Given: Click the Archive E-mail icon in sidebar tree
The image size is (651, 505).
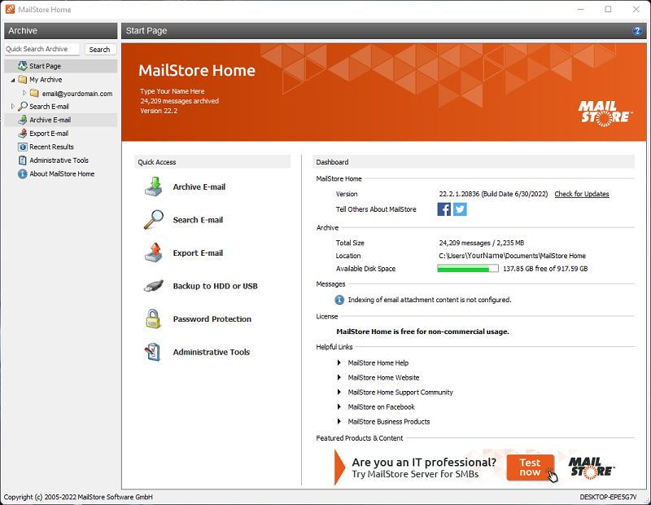Looking at the screenshot, I should point(23,120).
